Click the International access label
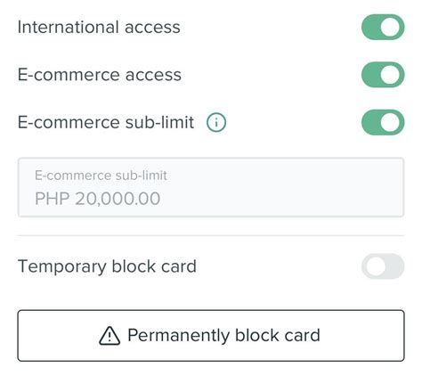Image resolution: width=422 pixels, height=384 pixels. coord(99,27)
